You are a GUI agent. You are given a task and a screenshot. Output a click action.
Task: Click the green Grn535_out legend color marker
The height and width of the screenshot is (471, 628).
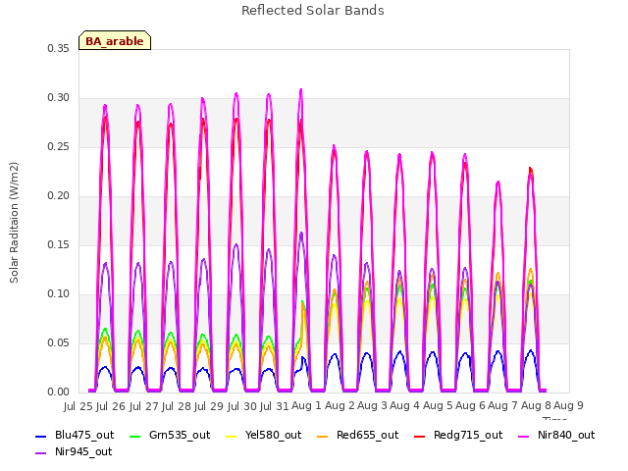(x=135, y=436)
